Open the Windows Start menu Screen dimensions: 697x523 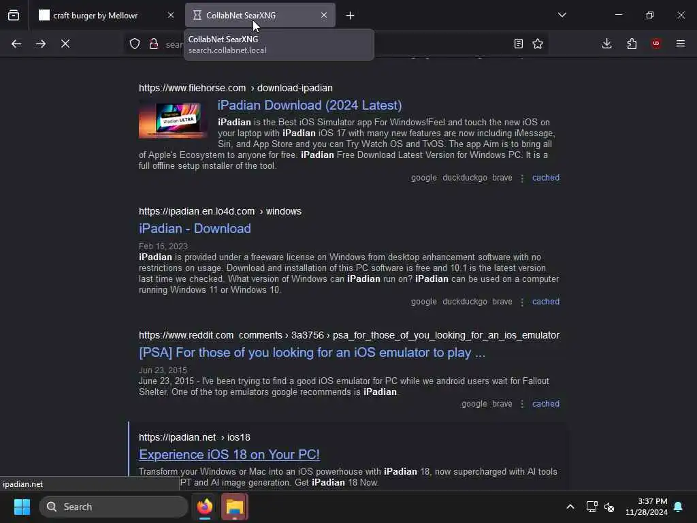pyautogui.click(x=22, y=507)
